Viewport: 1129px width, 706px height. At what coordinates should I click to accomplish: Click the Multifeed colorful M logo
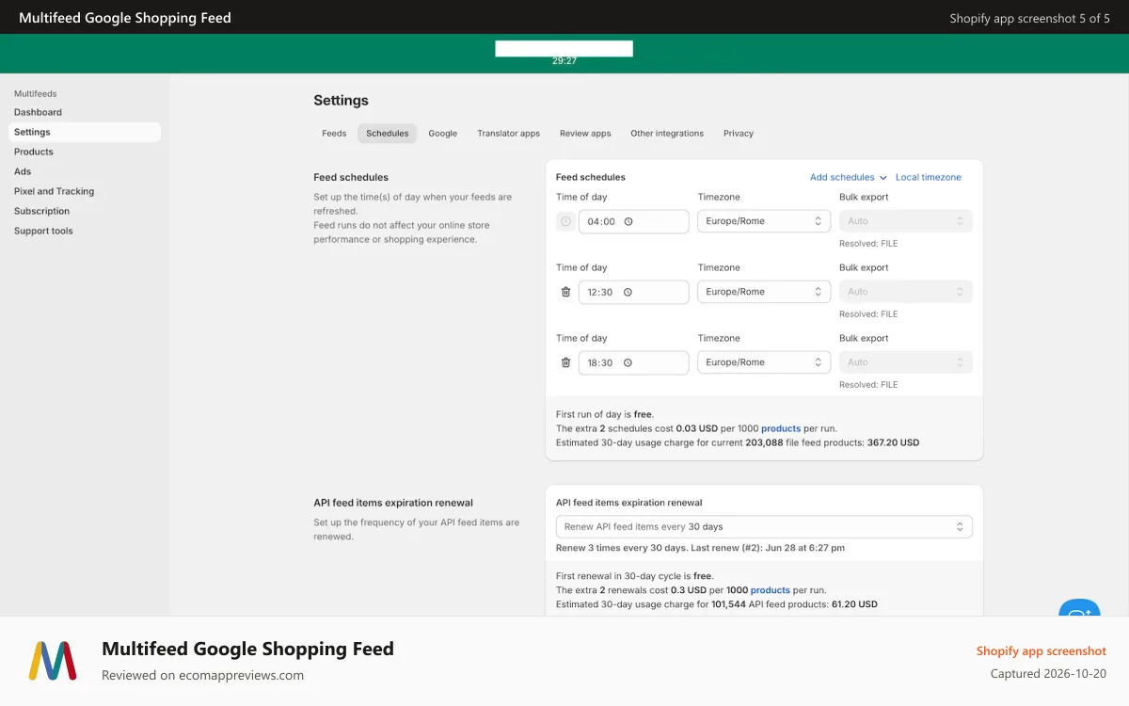53,661
